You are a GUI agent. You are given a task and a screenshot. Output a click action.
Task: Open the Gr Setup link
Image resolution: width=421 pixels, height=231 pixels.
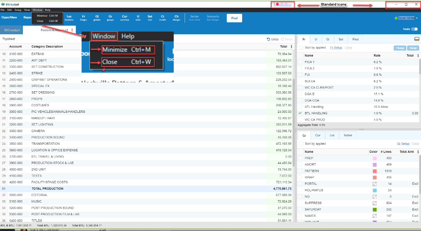click(x=403, y=144)
